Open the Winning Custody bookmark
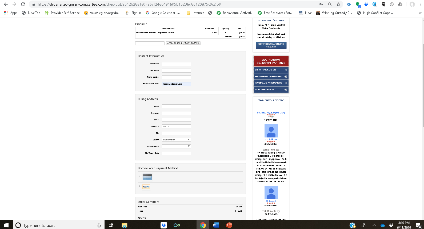The width and height of the screenshot is (424, 229). pos(334,13)
